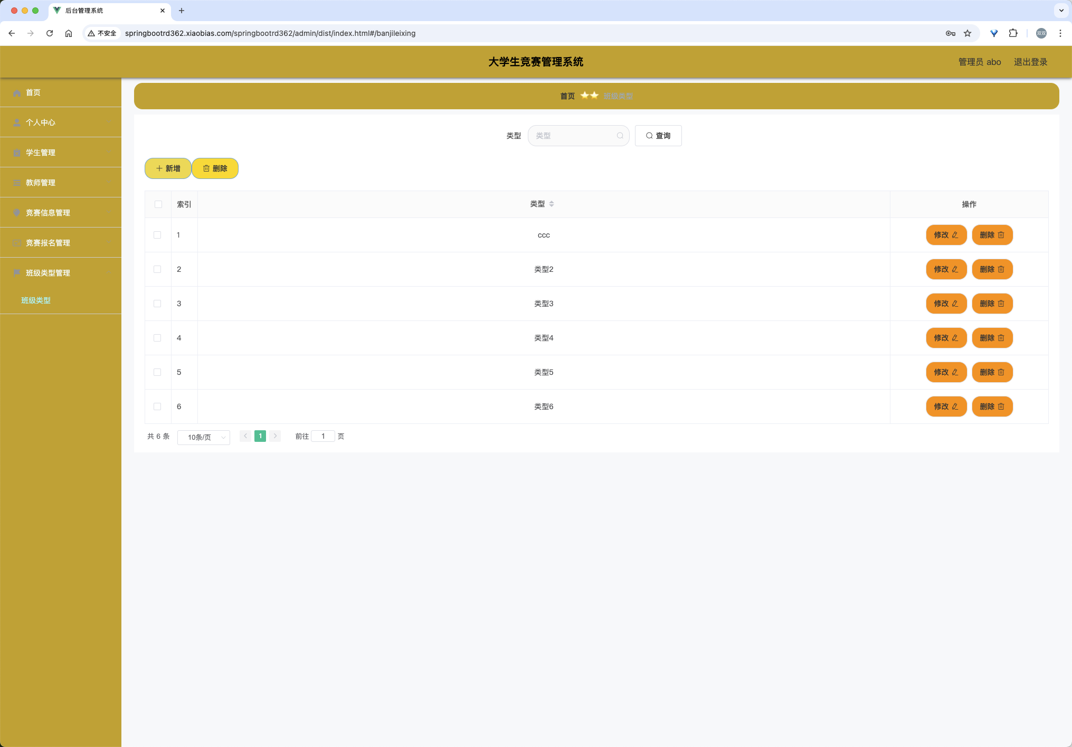
Task: Click 班级类型 in the breadcrumb
Action: click(618, 96)
